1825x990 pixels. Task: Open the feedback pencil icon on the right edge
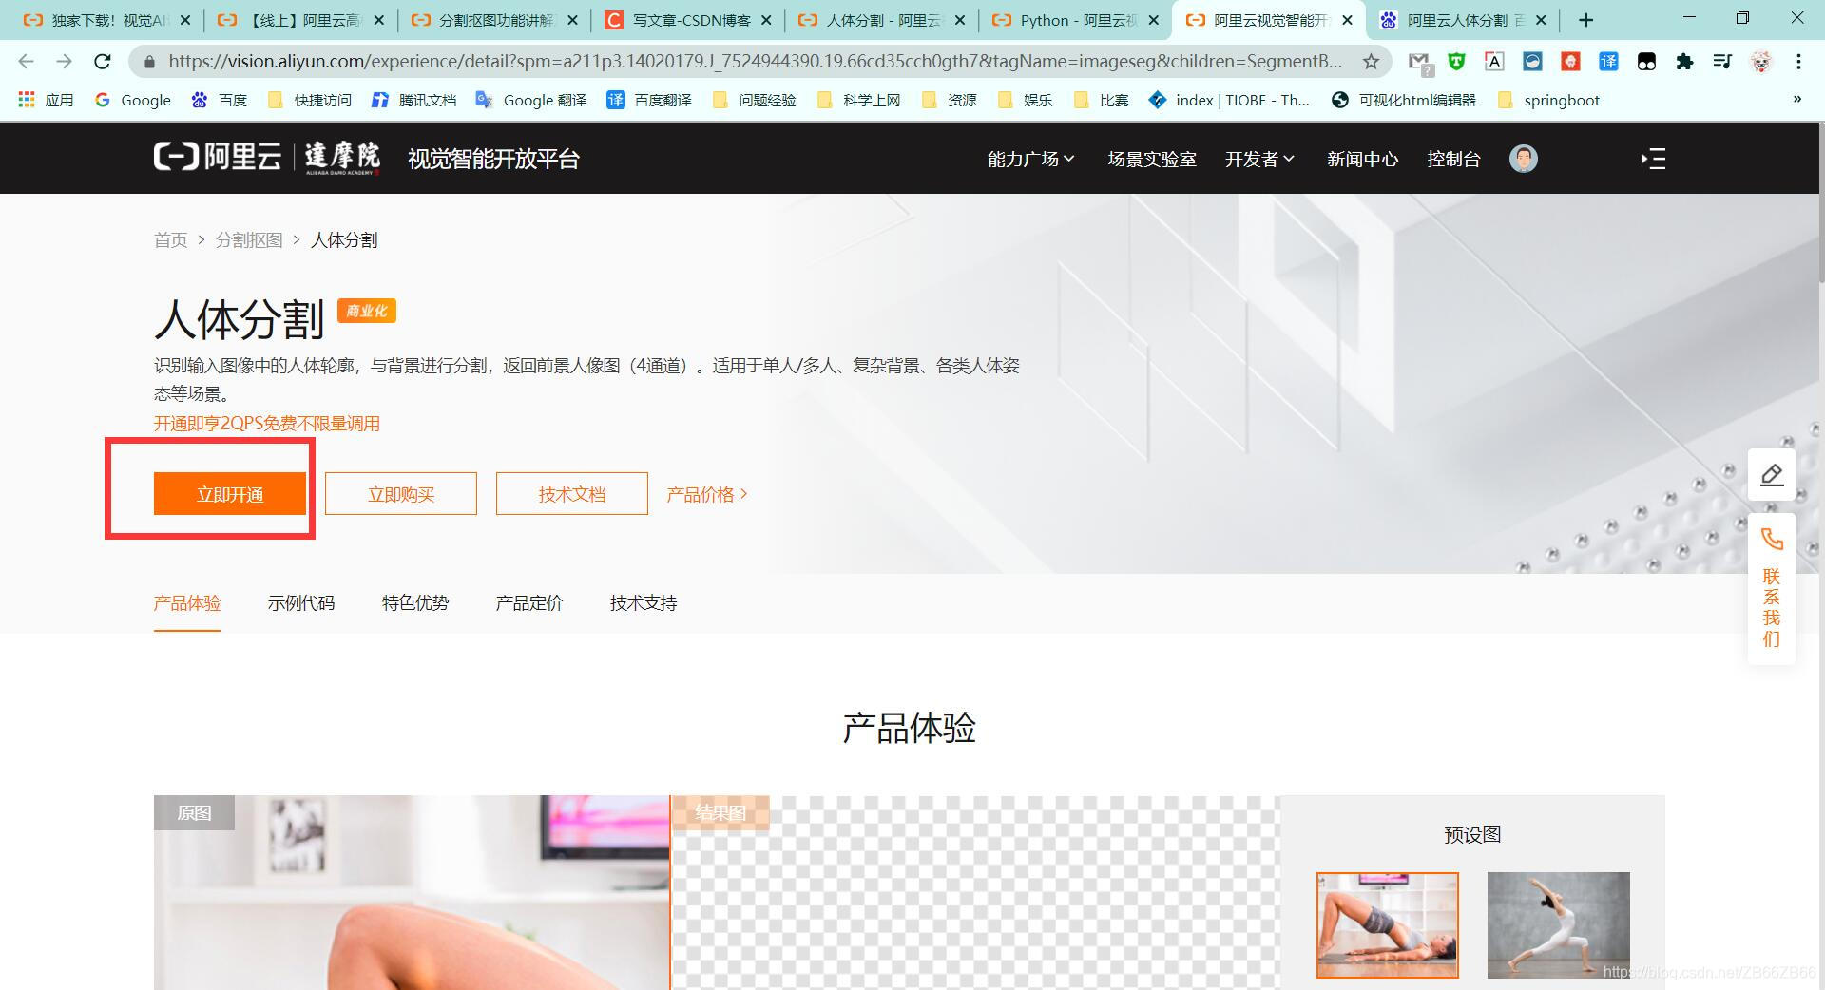click(1771, 474)
